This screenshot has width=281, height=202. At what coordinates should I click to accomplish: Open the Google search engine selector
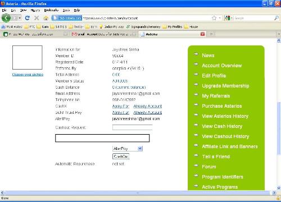229,18
